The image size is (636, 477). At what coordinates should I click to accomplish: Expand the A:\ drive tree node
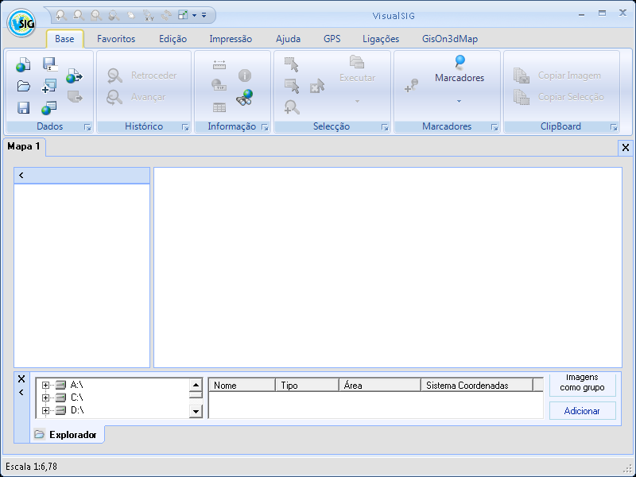[45, 385]
